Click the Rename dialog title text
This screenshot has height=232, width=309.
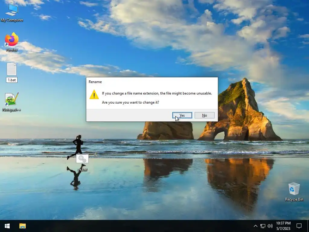pos(95,82)
